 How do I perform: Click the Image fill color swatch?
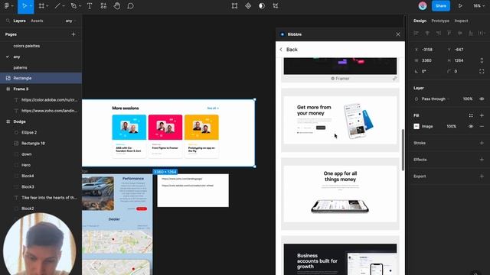point(416,126)
